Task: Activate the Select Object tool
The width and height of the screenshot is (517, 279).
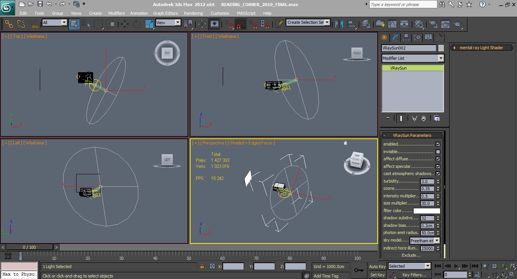Action: tap(74, 24)
